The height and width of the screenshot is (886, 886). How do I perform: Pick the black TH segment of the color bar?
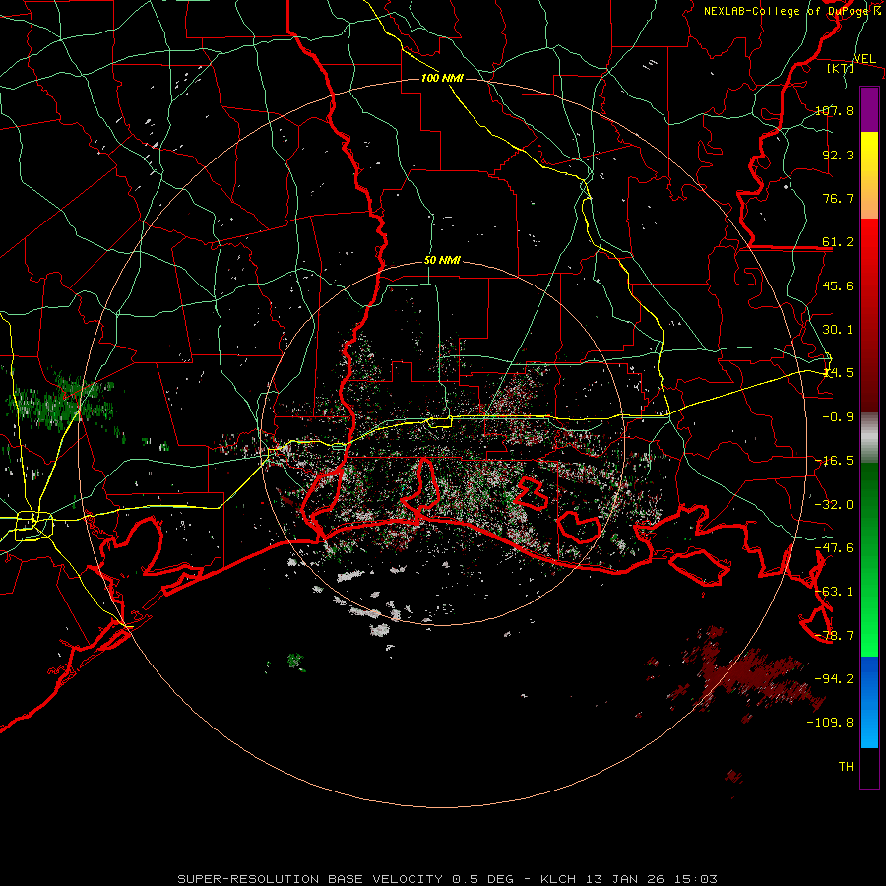(869, 767)
